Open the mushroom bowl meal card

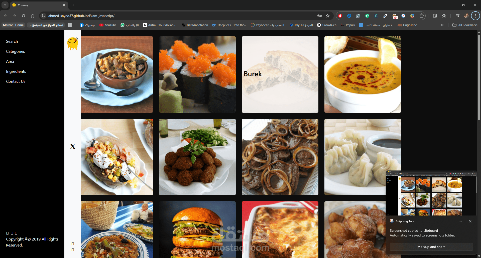click(x=117, y=74)
